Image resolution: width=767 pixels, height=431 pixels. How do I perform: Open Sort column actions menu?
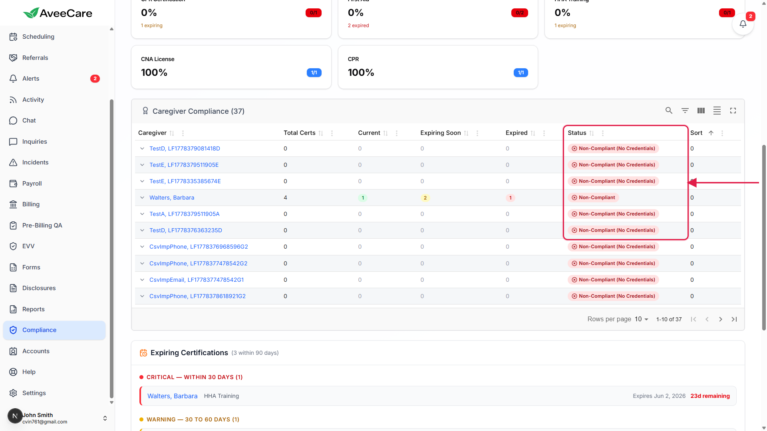[x=722, y=133]
